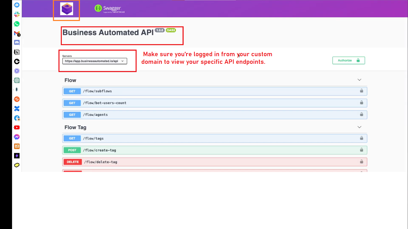Expand DELETE /flow/delete-tag endpoint
Image resolution: width=408 pixels, height=229 pixels.
coord(215,162)
